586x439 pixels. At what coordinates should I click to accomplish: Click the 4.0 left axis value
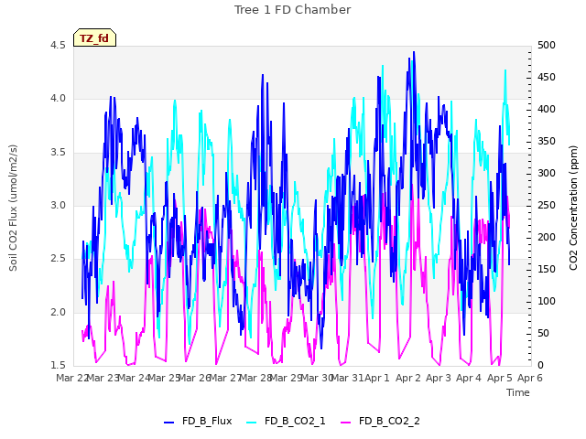(58, 99)
